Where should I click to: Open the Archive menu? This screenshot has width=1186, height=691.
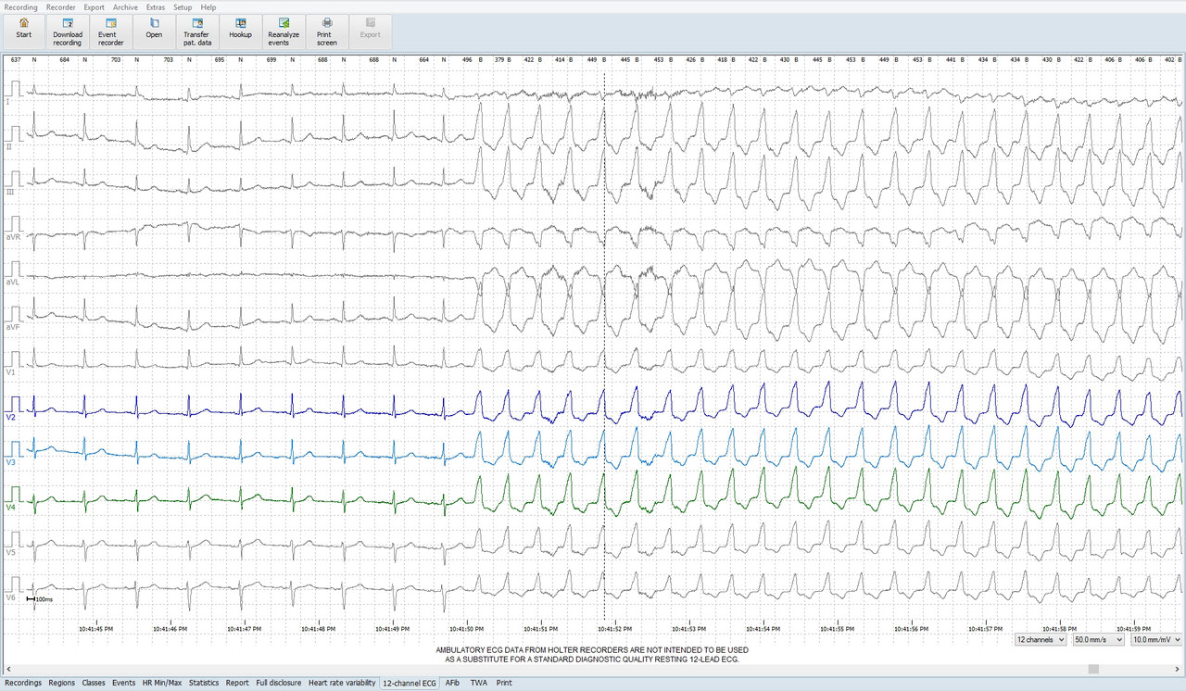[x=125, y=6]
